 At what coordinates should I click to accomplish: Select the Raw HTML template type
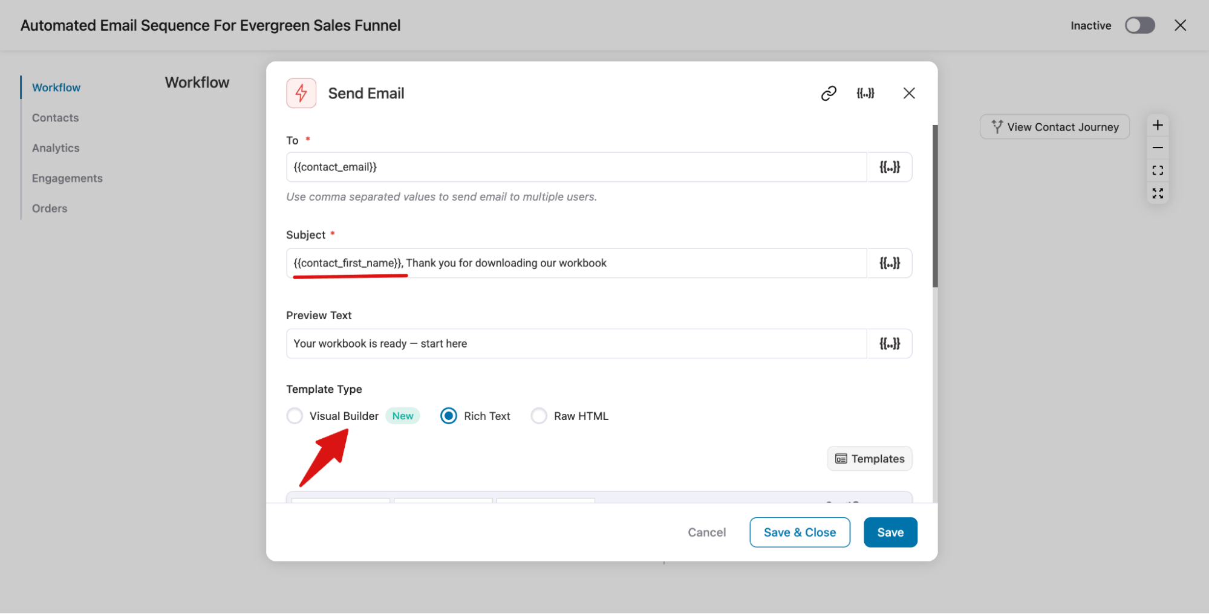(538, 416)
